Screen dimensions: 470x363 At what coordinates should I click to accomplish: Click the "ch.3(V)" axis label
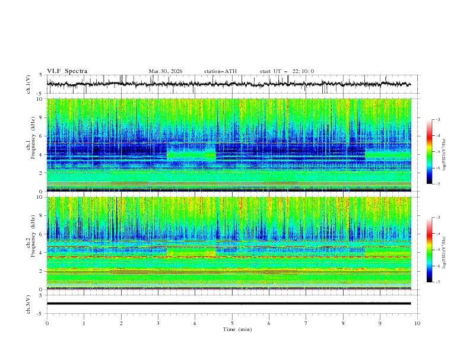(28, 304)
